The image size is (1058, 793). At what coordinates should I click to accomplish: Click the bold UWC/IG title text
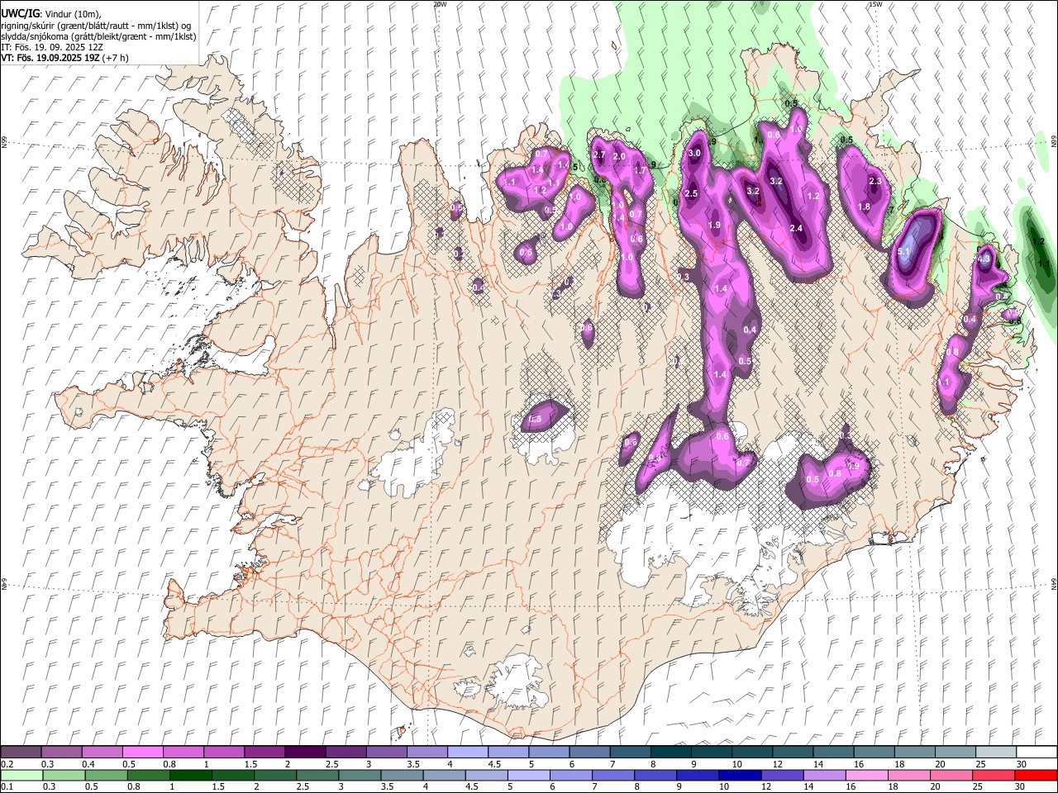point(20,12)
